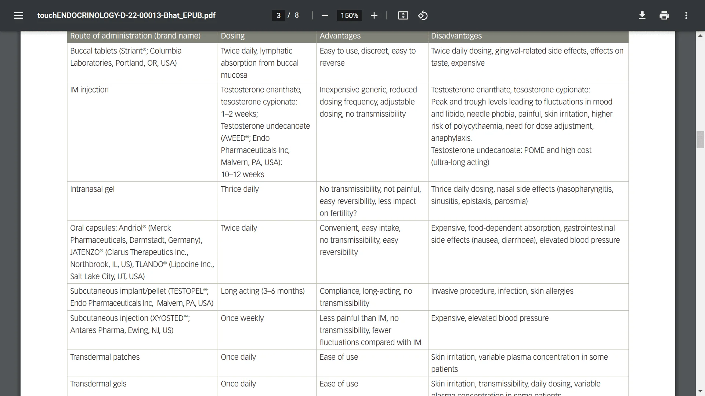Click the vertical scrollbar thumb

(x=700, y=139)
